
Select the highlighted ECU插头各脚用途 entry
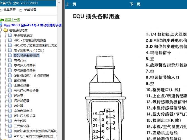coord(27,55)
